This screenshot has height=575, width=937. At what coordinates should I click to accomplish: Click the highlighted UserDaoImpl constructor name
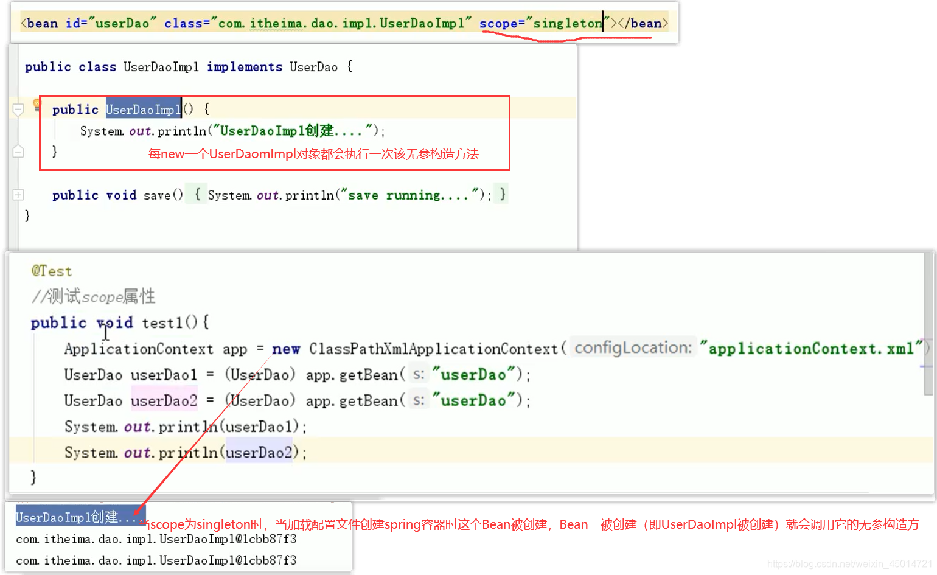pos(144,110)
